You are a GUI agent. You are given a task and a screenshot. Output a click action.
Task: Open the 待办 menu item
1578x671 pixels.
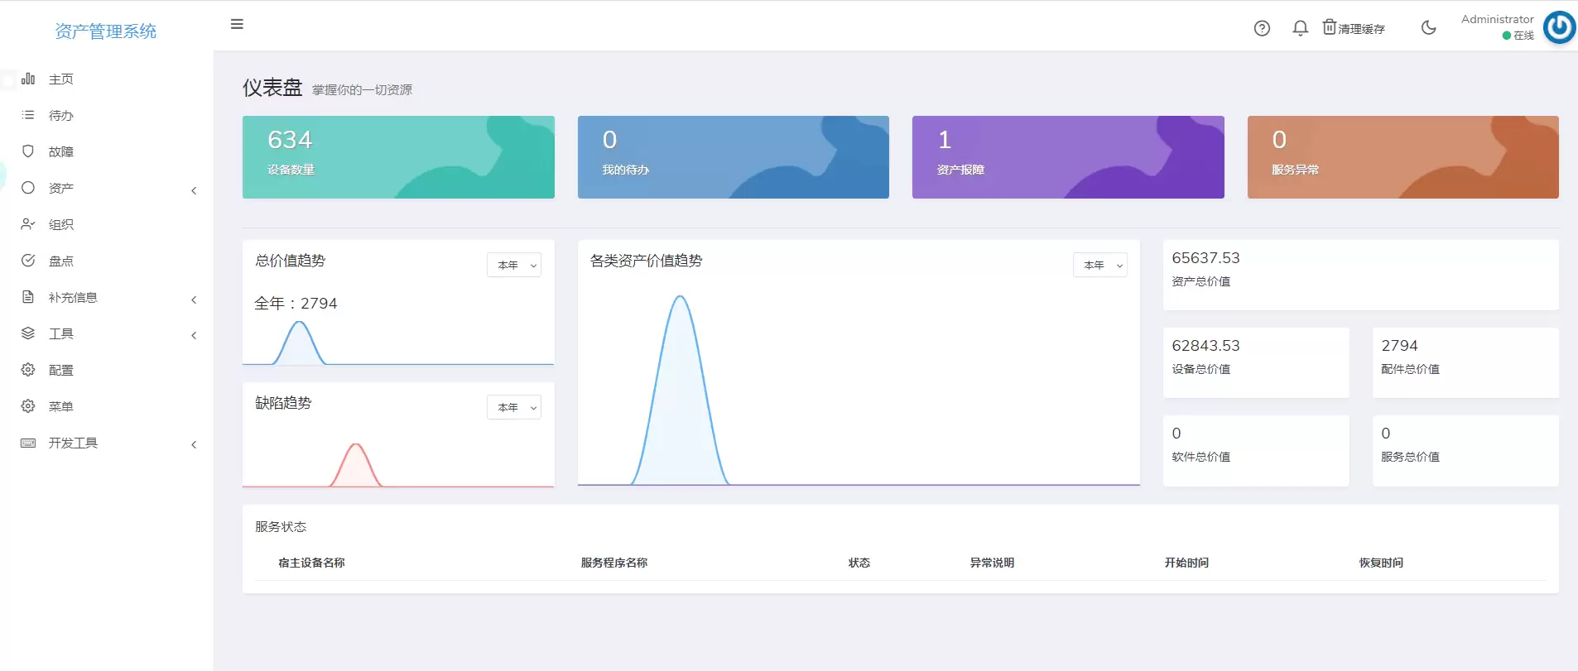[61, 116]
